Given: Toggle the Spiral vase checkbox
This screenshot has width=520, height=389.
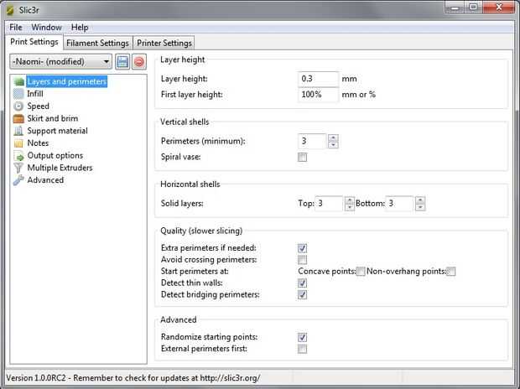Looking at the screenshot, I should (x=302, y=157).
